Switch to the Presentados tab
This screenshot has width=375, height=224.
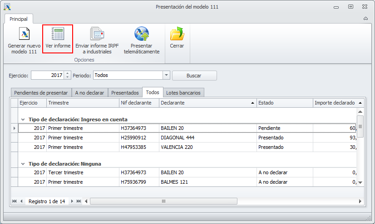click(x=125, y=93)
